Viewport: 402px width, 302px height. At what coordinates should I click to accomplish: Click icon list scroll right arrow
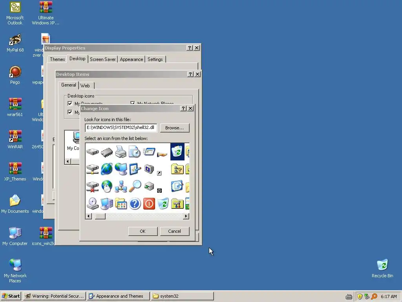pyautogui.click(x=186, y=216)
